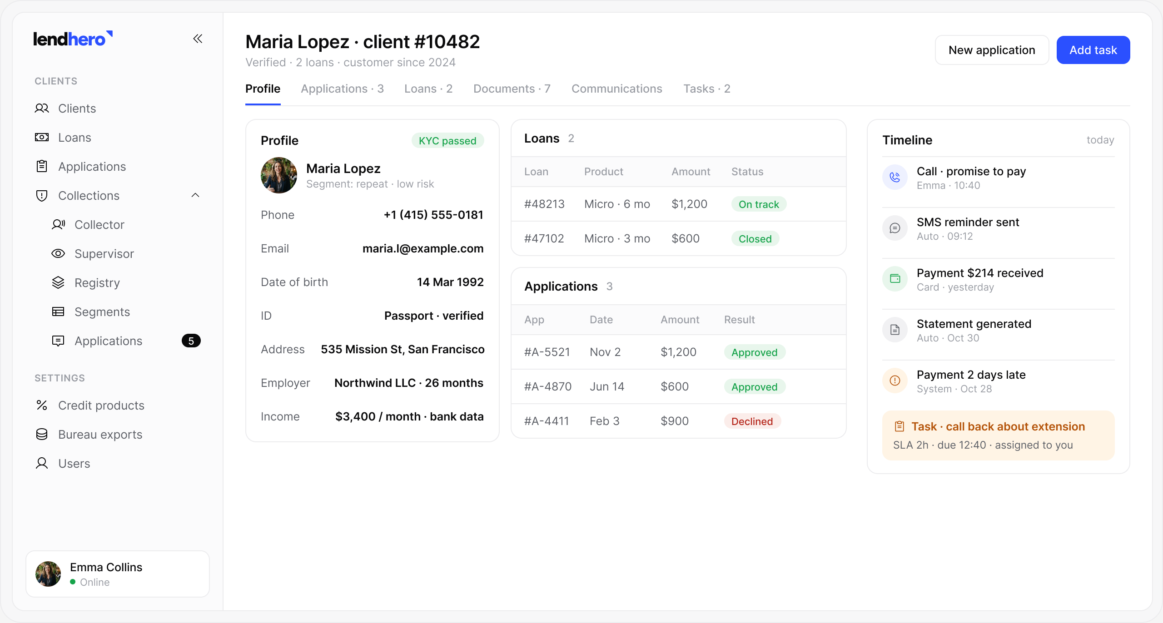Click the email maria.l@example.com
The image size is (1163, 623).
click(x=423, y=249)
